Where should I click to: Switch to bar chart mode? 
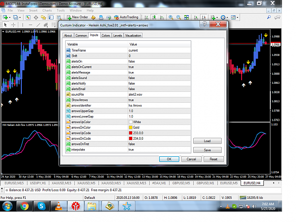146,18
